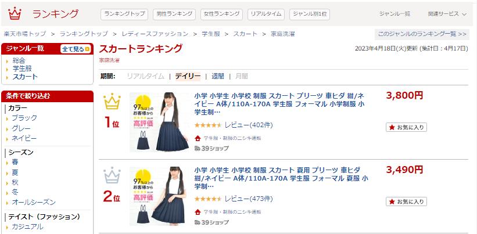
Task: Add second-ranked skirt to お気に入り favorites
Action: click(407, 201)
